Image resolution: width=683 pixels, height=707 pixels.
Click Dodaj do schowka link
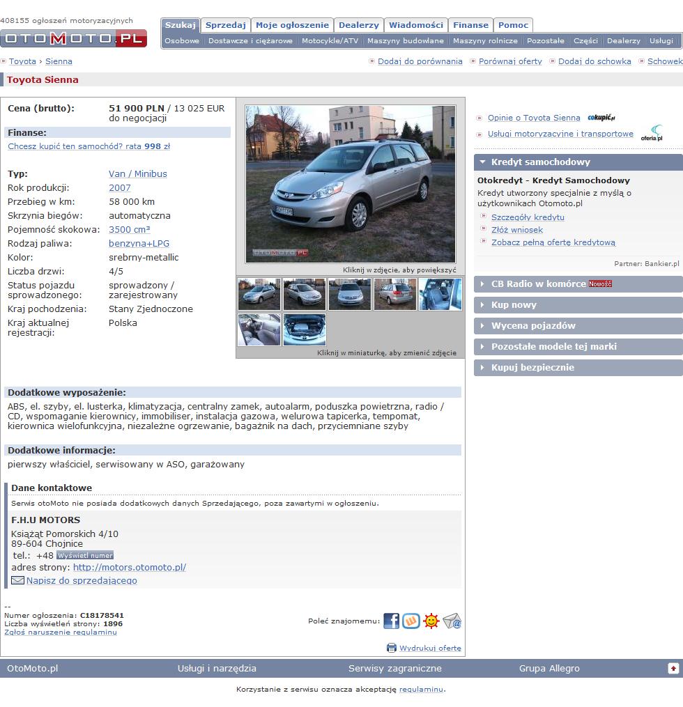point(594,61)
